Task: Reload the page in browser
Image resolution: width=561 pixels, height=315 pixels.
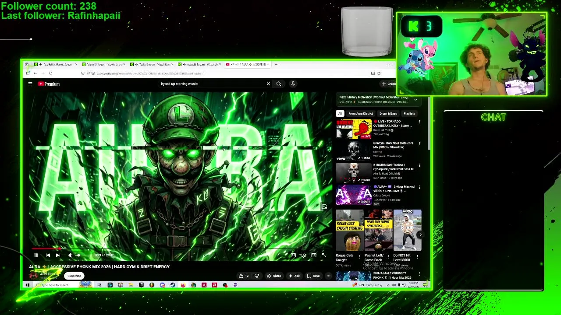Action: pyautogui.click(x=50, y=73)
